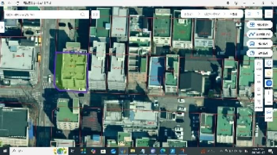Click the third pill button with bus icon
The height and width of the screenshot is (155, 277).
[259, 44]
